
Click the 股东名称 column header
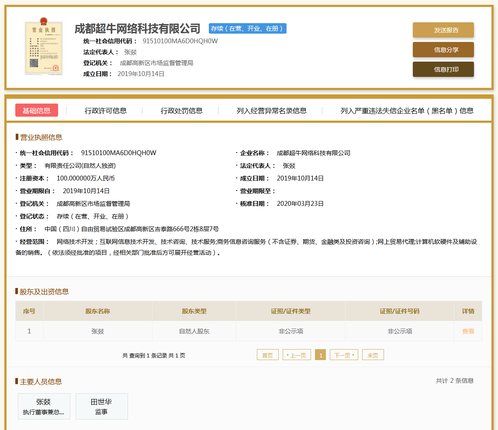[97, 311]
